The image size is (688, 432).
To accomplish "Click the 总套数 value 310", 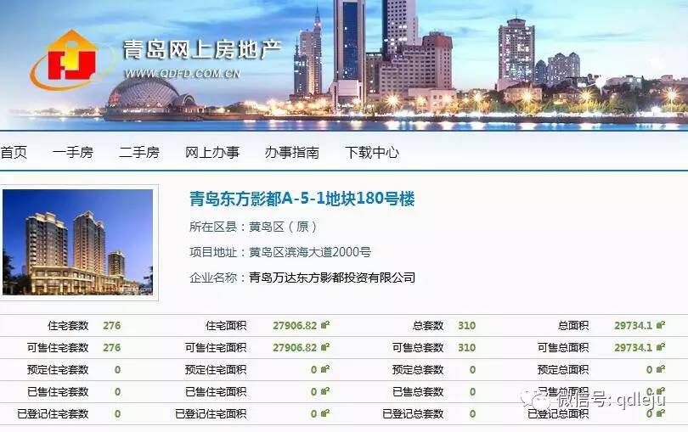I will click(x=467, y=325).
